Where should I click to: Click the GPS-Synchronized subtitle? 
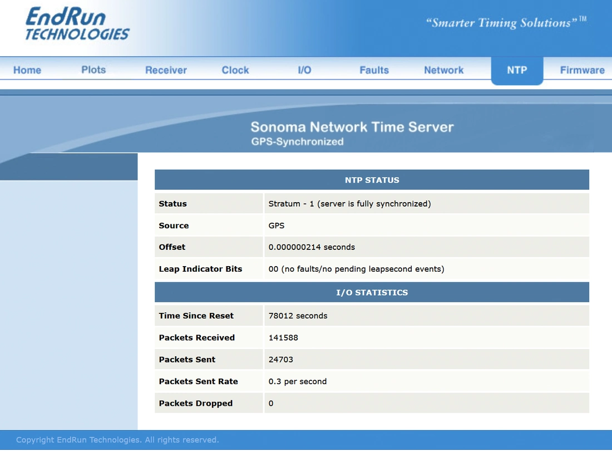(298, 142)
